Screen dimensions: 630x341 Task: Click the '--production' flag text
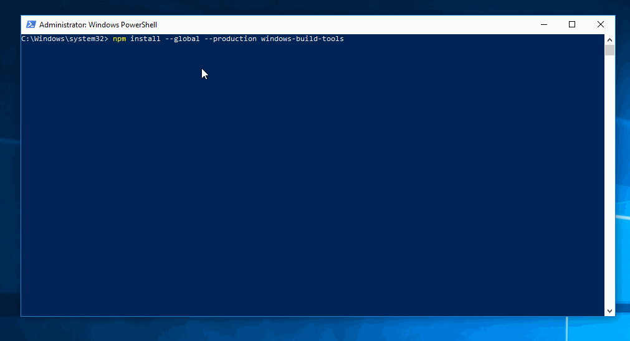tap(231, 39)
